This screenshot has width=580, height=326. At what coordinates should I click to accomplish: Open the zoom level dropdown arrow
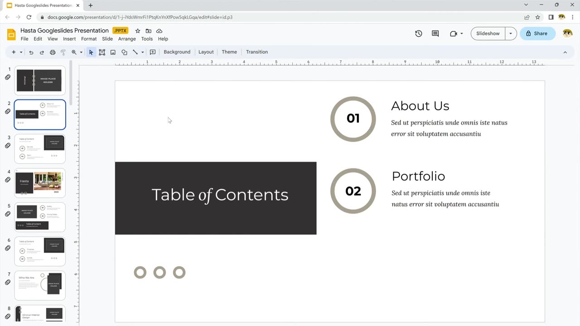81,52
